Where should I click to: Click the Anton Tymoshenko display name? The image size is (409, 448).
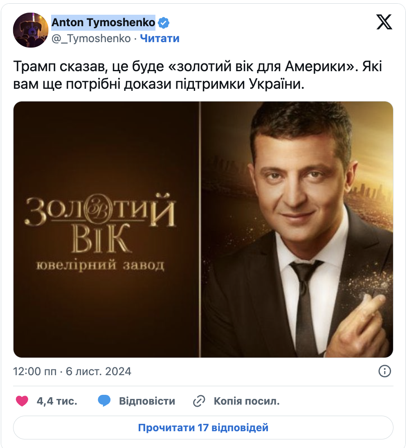103,22
